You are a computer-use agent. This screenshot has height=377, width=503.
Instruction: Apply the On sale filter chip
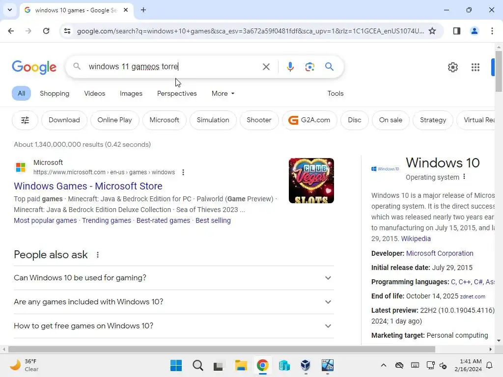[x=391, y=120]
